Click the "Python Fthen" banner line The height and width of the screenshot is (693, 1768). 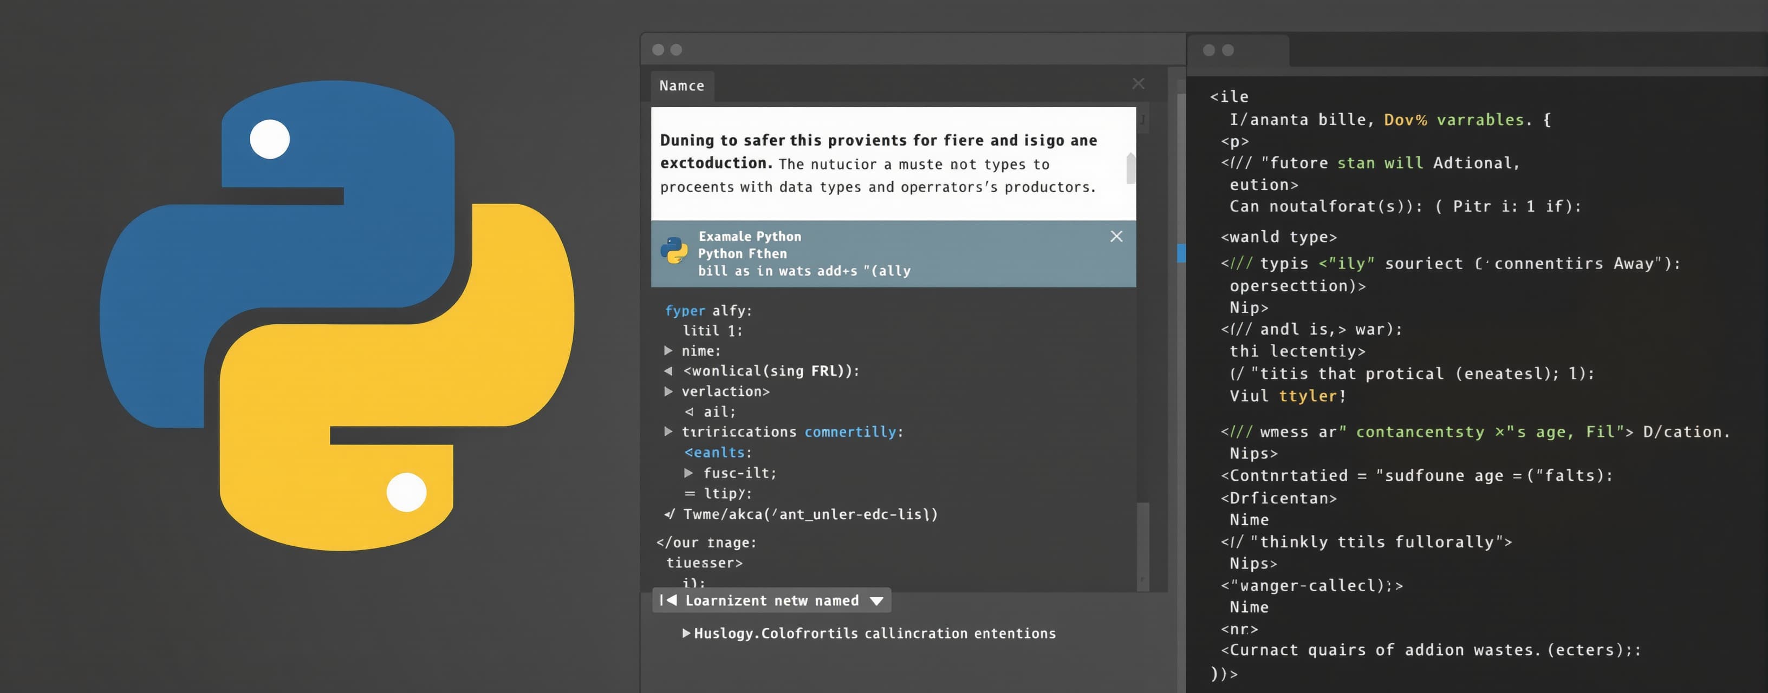click(742, 253)
